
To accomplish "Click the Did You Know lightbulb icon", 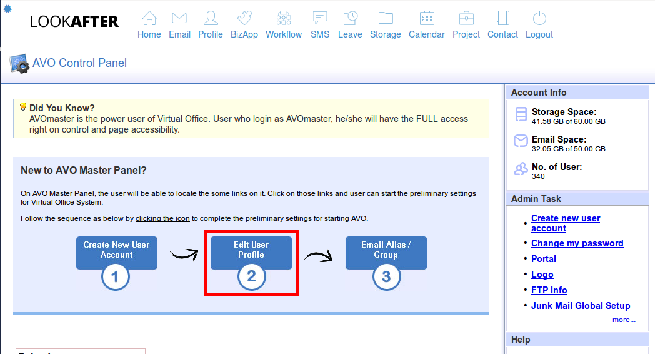I will [x=23, y=107].
